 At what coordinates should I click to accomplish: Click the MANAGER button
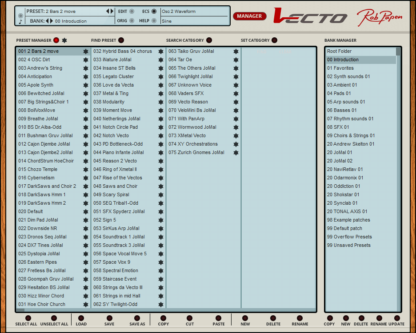(249, 16)
